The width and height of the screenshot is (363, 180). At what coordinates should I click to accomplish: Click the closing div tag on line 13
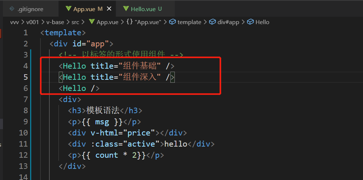72,166
